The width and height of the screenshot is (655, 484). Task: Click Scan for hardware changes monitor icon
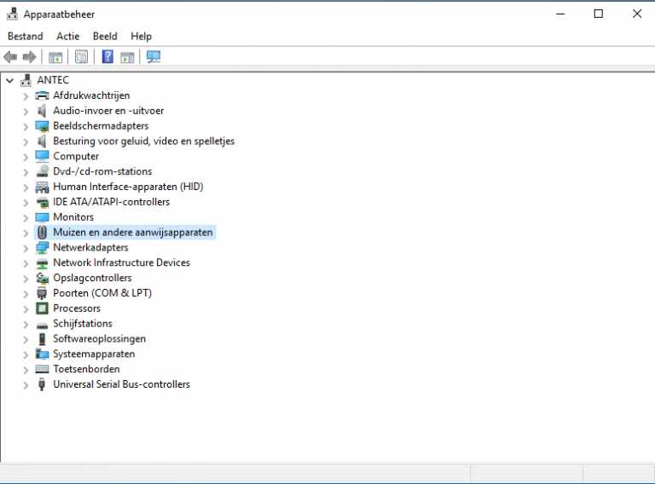[154, 57]
